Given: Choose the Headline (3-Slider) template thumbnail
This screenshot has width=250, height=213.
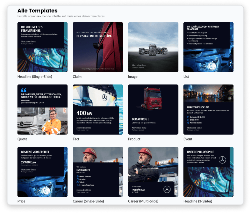Looking at the screenshot, I should tap(208, 172).
